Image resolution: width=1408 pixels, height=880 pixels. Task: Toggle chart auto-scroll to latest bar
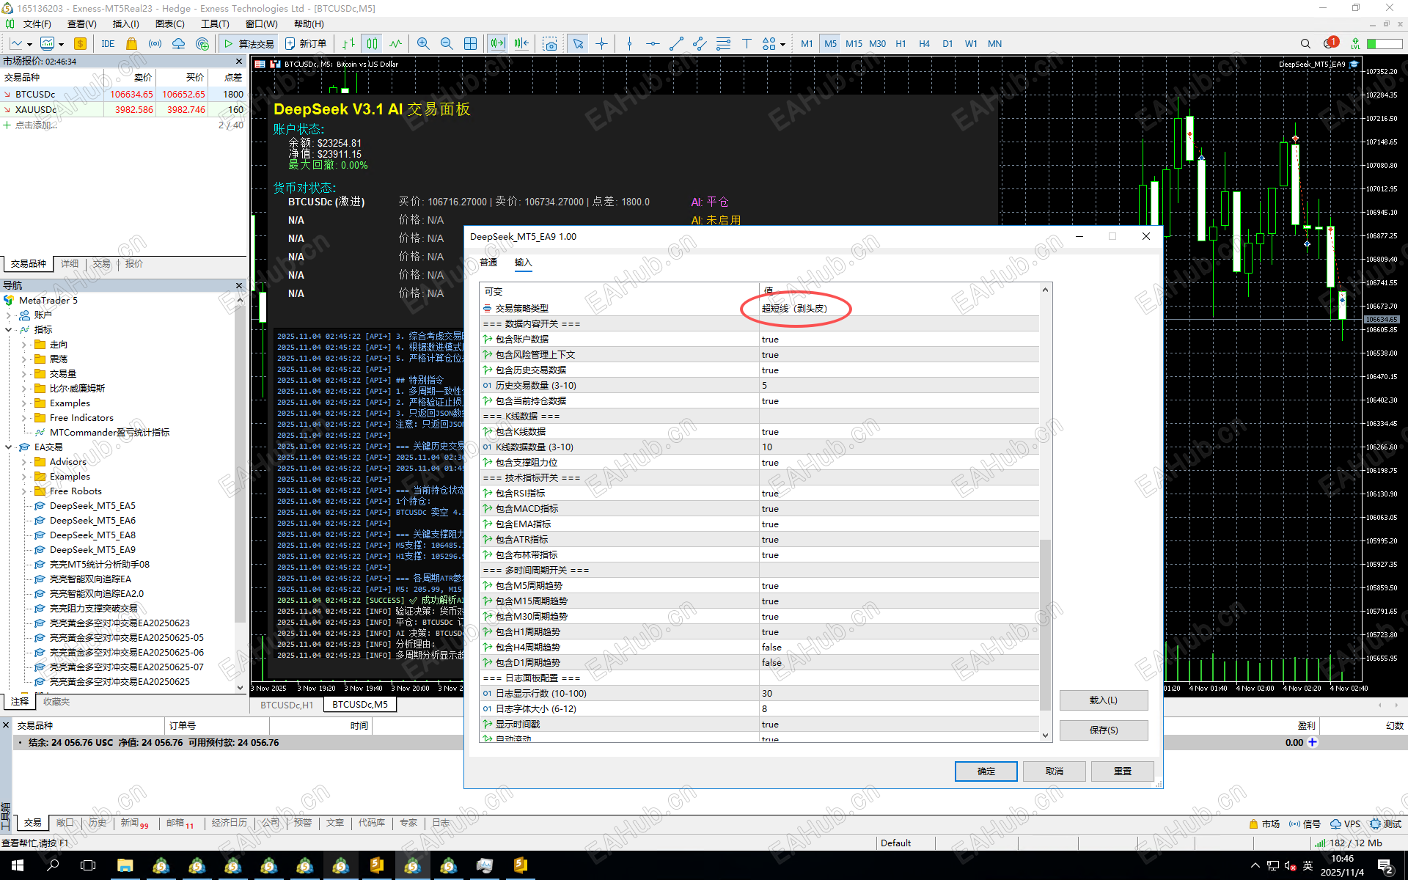pyautogui.click(x=498, y=44)
